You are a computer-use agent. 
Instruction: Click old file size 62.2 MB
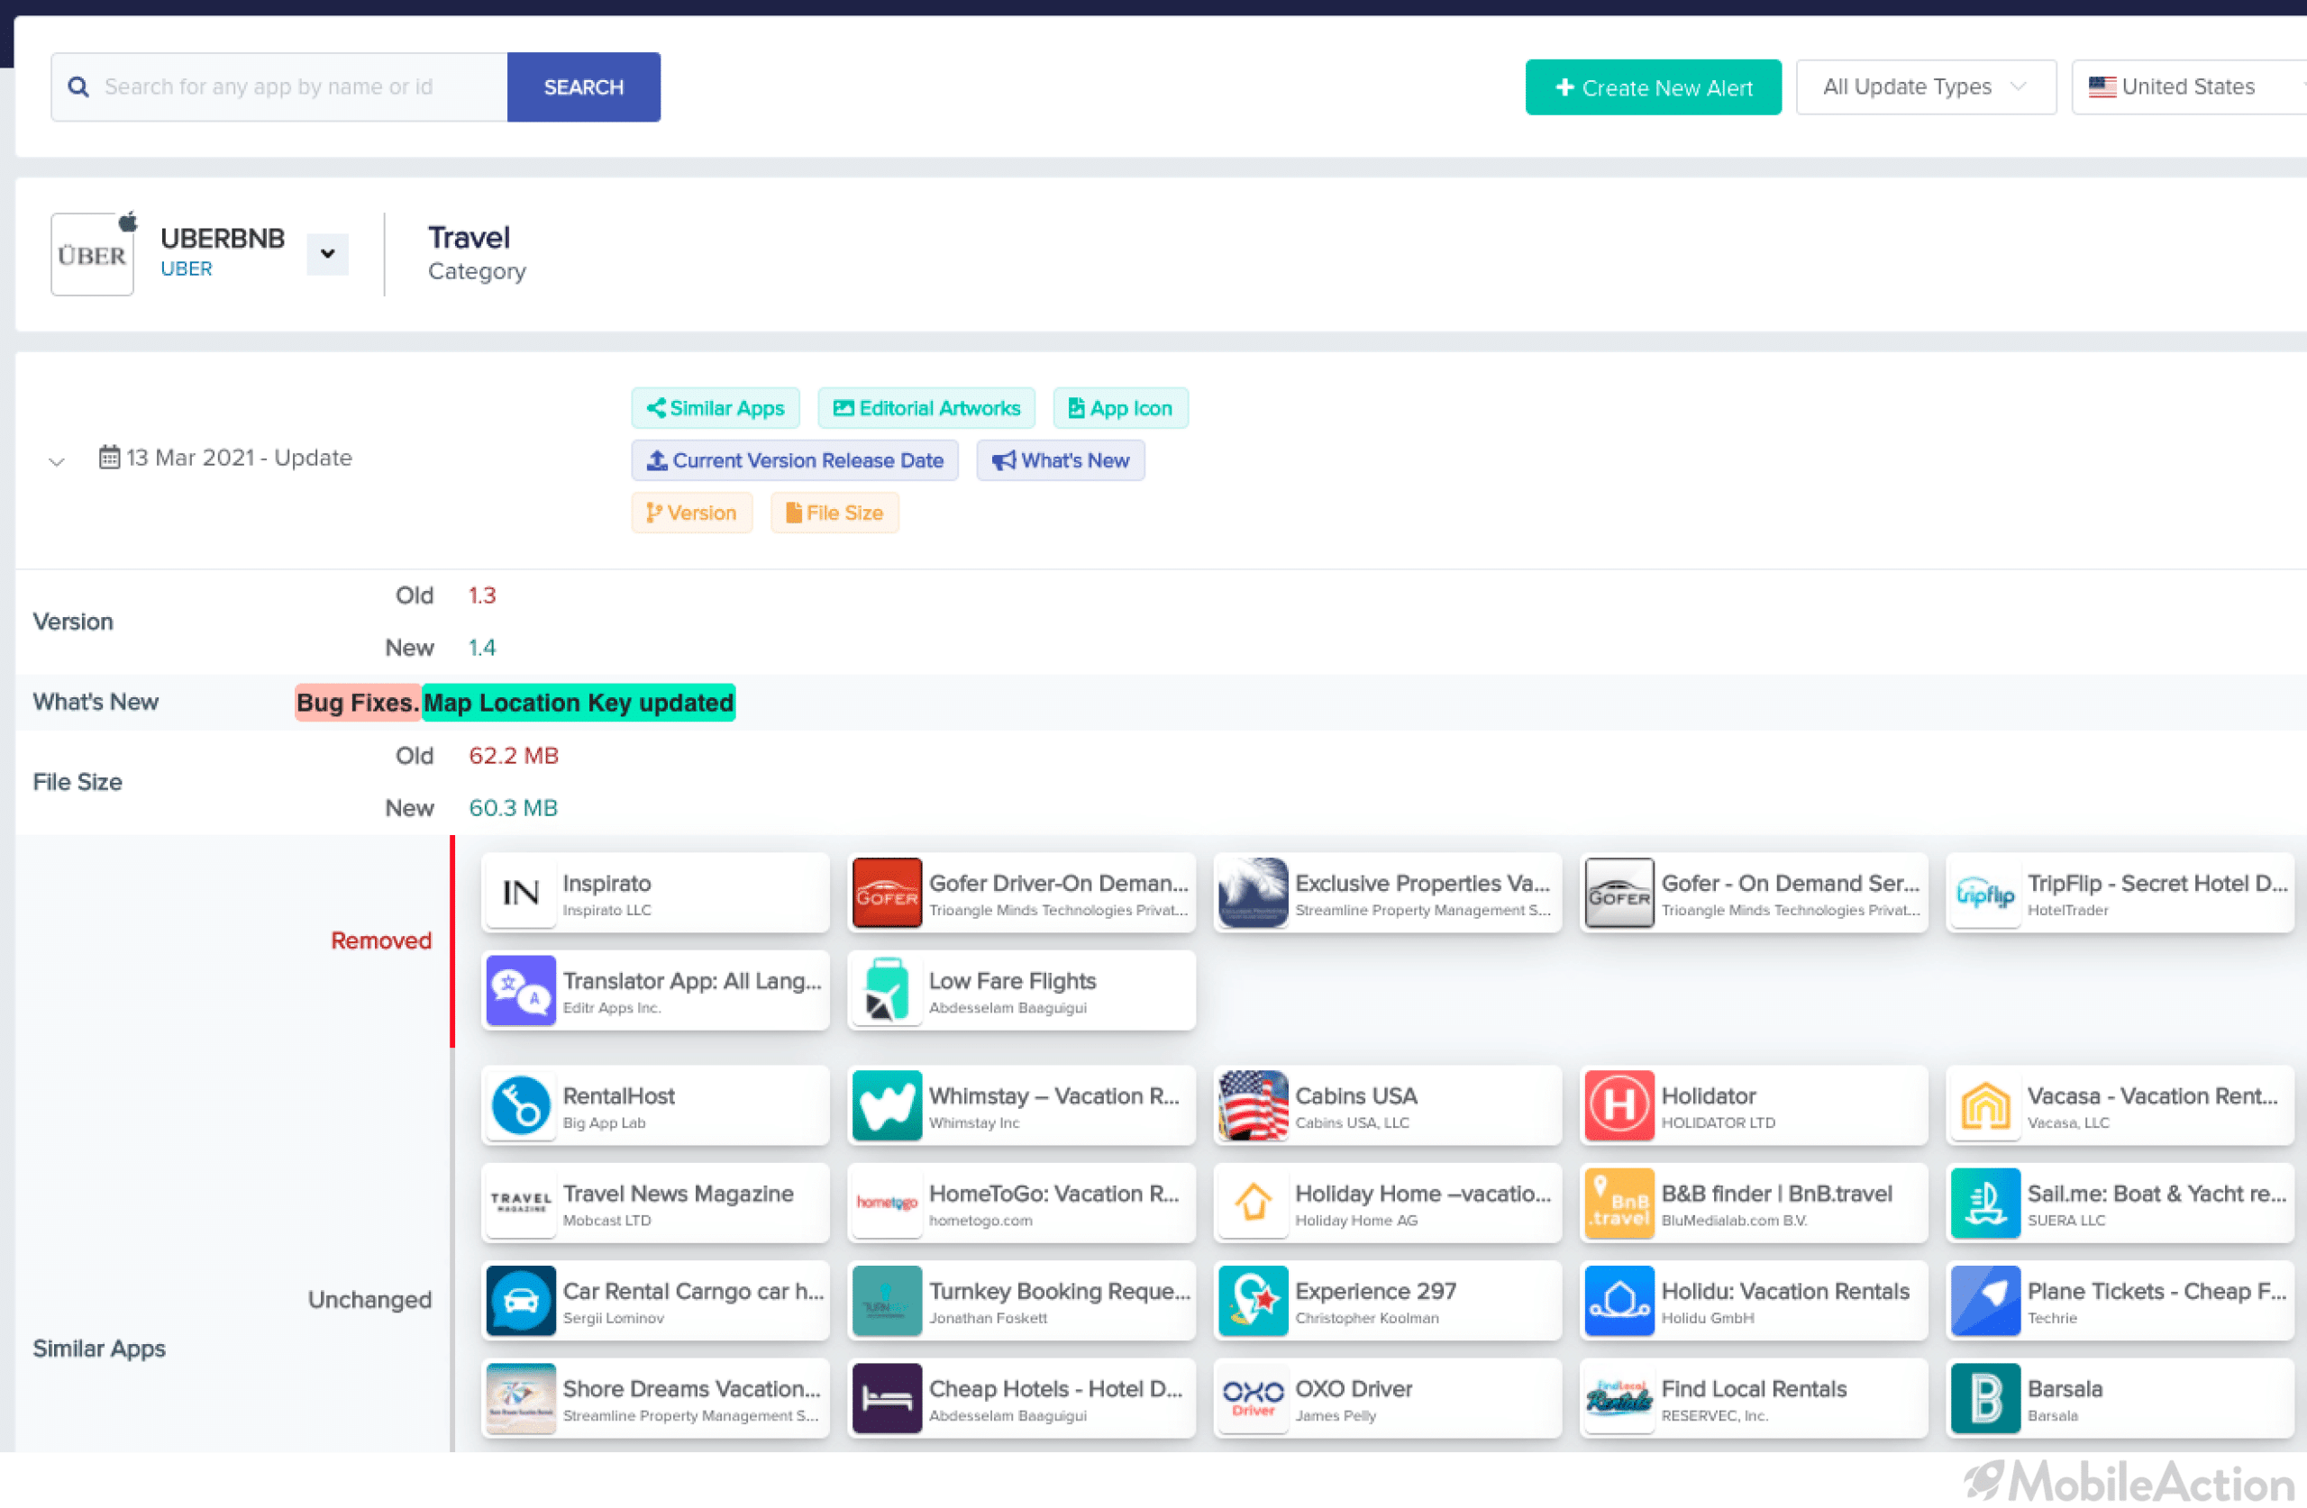[514, 756]
